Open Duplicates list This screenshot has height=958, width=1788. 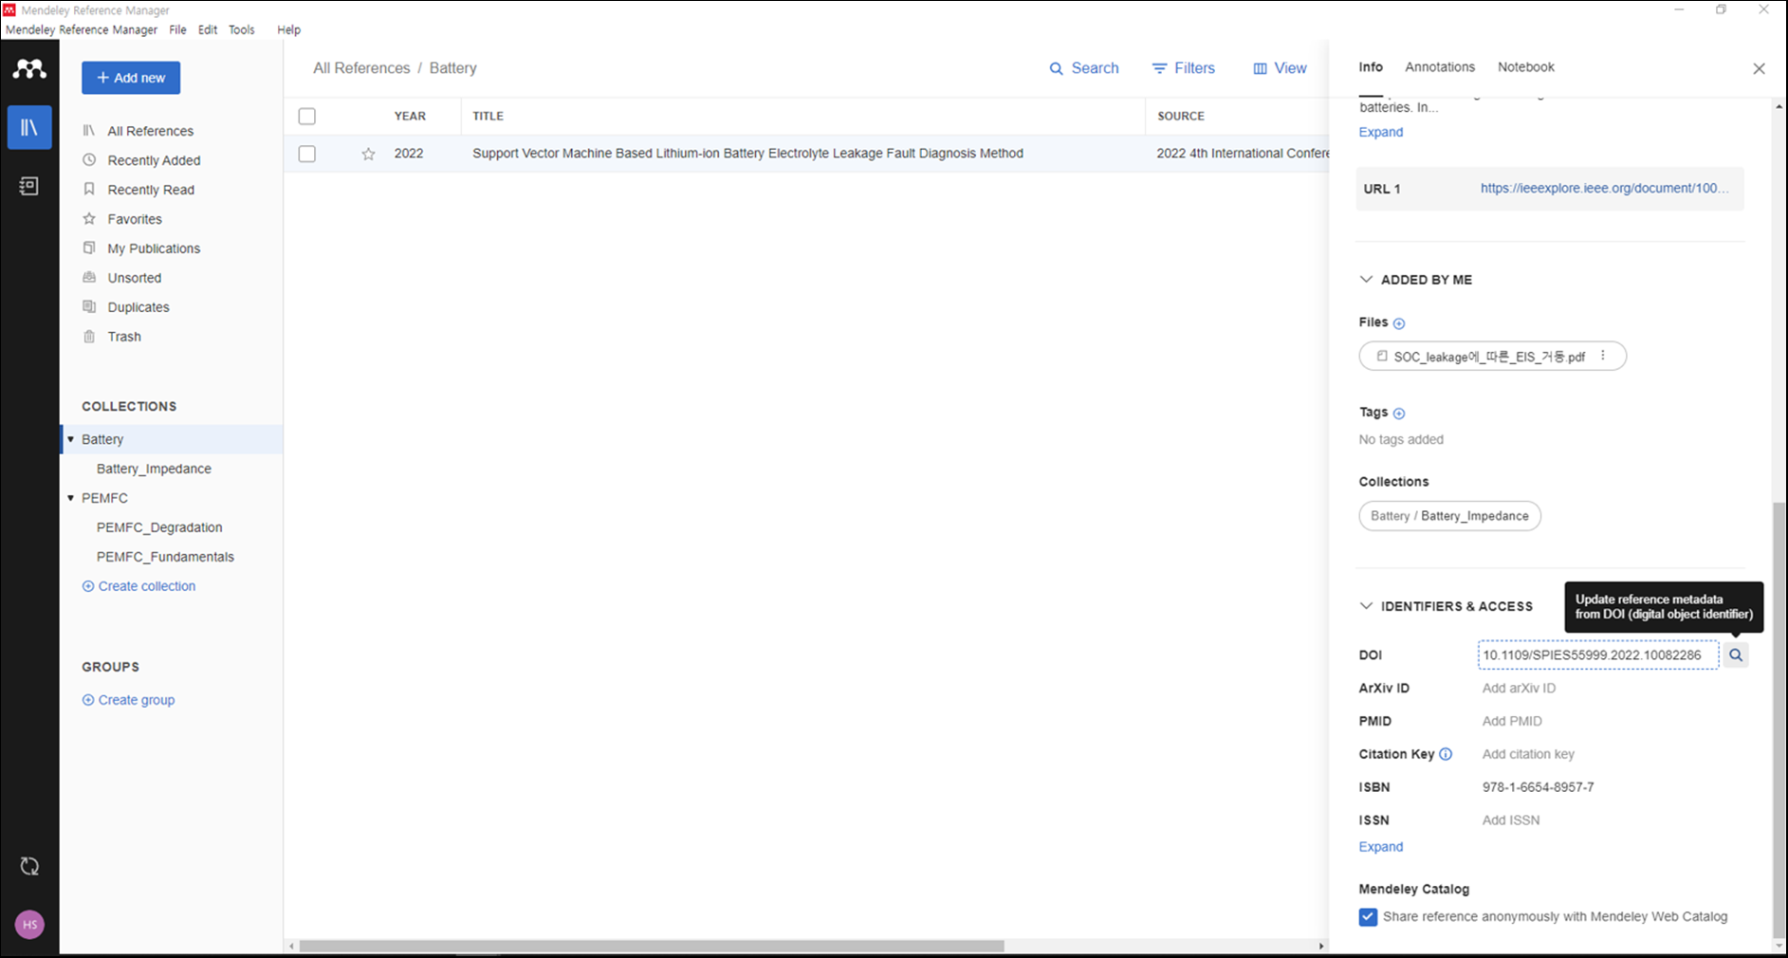tap(138, 307)
